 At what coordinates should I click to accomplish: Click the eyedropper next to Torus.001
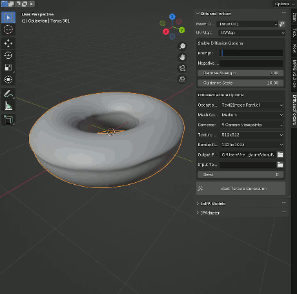282,24
